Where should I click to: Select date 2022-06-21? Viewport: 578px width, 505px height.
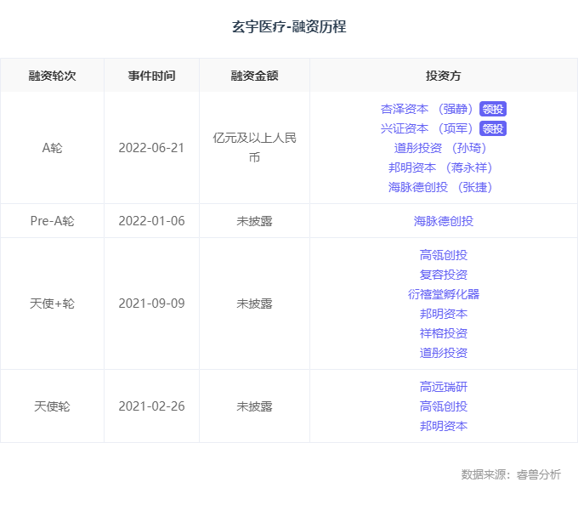pyautogui.click(x=151, y=148)
